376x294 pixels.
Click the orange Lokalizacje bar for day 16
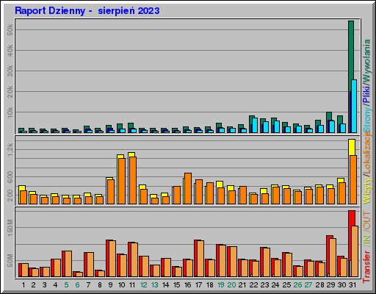click(188, 188)
